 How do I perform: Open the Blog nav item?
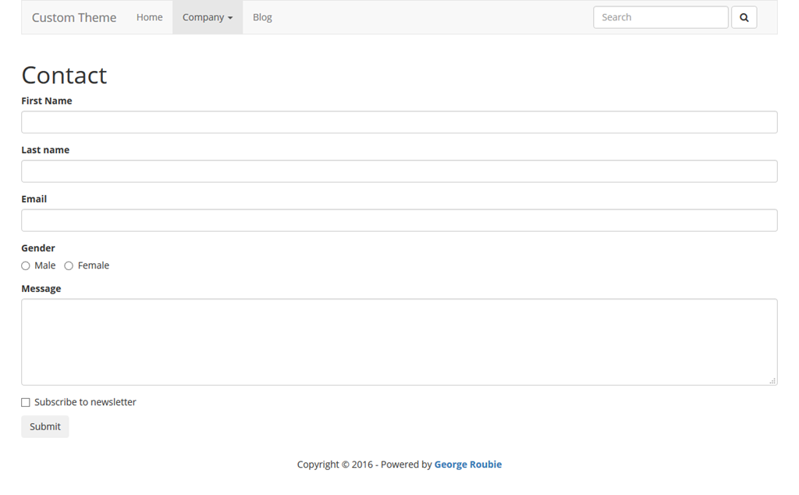pyautogui.click(x=262, y=17)
